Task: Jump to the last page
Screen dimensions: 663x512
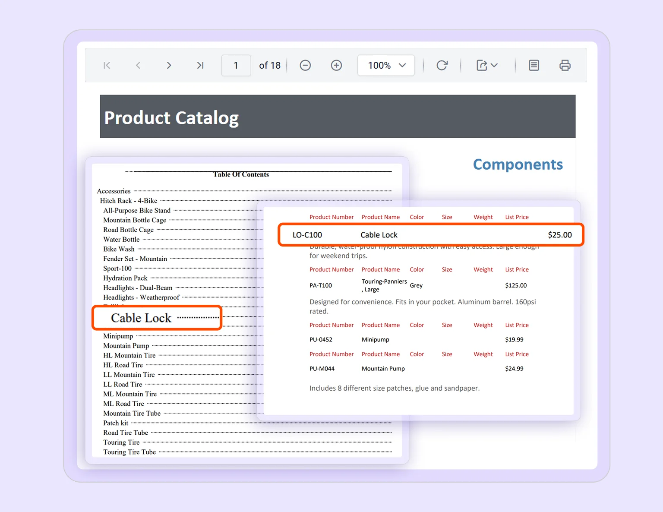Action: 200,65
